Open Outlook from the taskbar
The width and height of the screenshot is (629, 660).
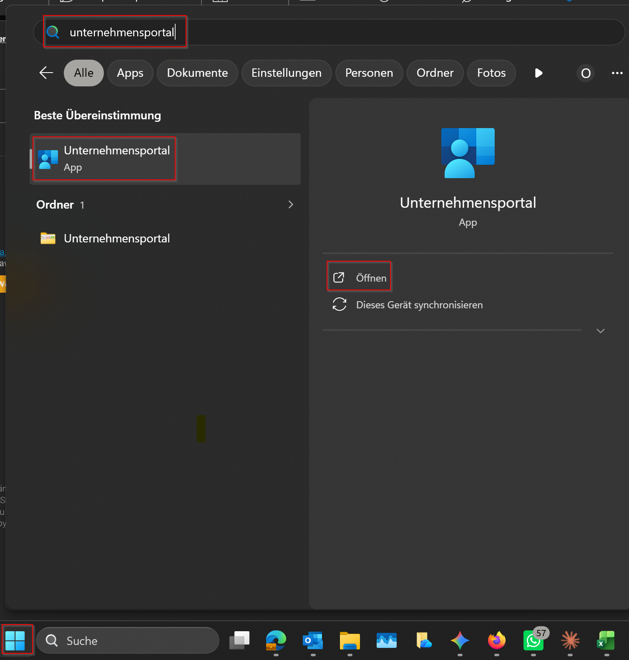[x=313, y=640]
